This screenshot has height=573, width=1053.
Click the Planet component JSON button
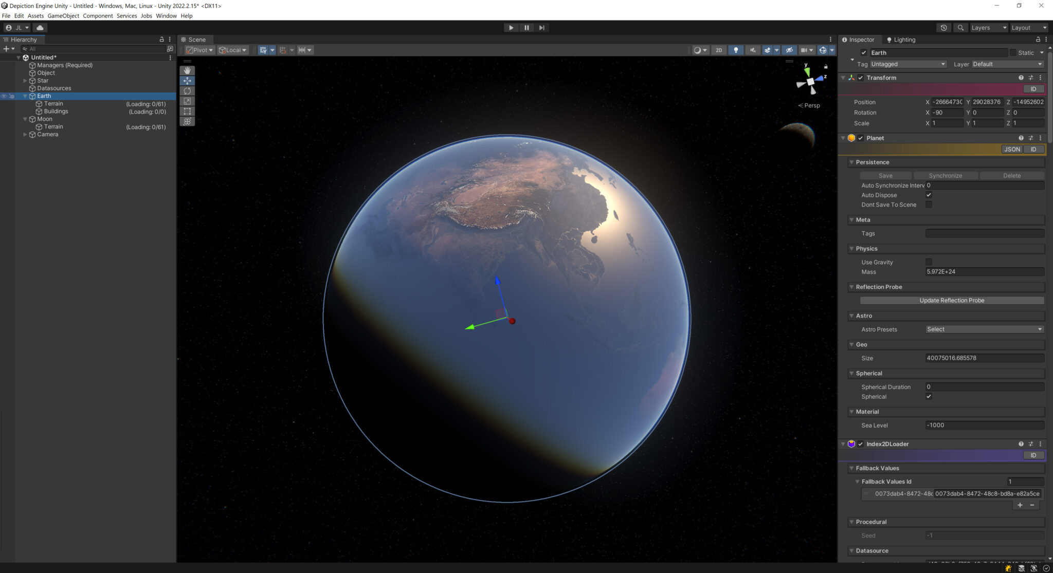[1012, 149]
